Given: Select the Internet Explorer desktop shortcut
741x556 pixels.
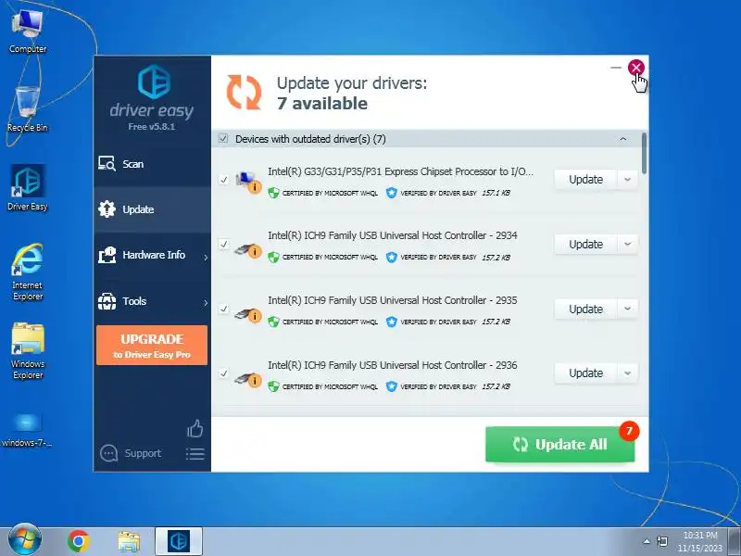Looking at the screenshot, I should [x=28, y=272].
